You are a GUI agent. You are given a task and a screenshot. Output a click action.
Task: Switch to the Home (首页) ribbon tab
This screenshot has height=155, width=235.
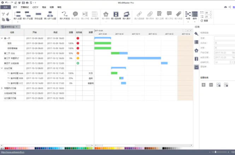tap(15, 7)
